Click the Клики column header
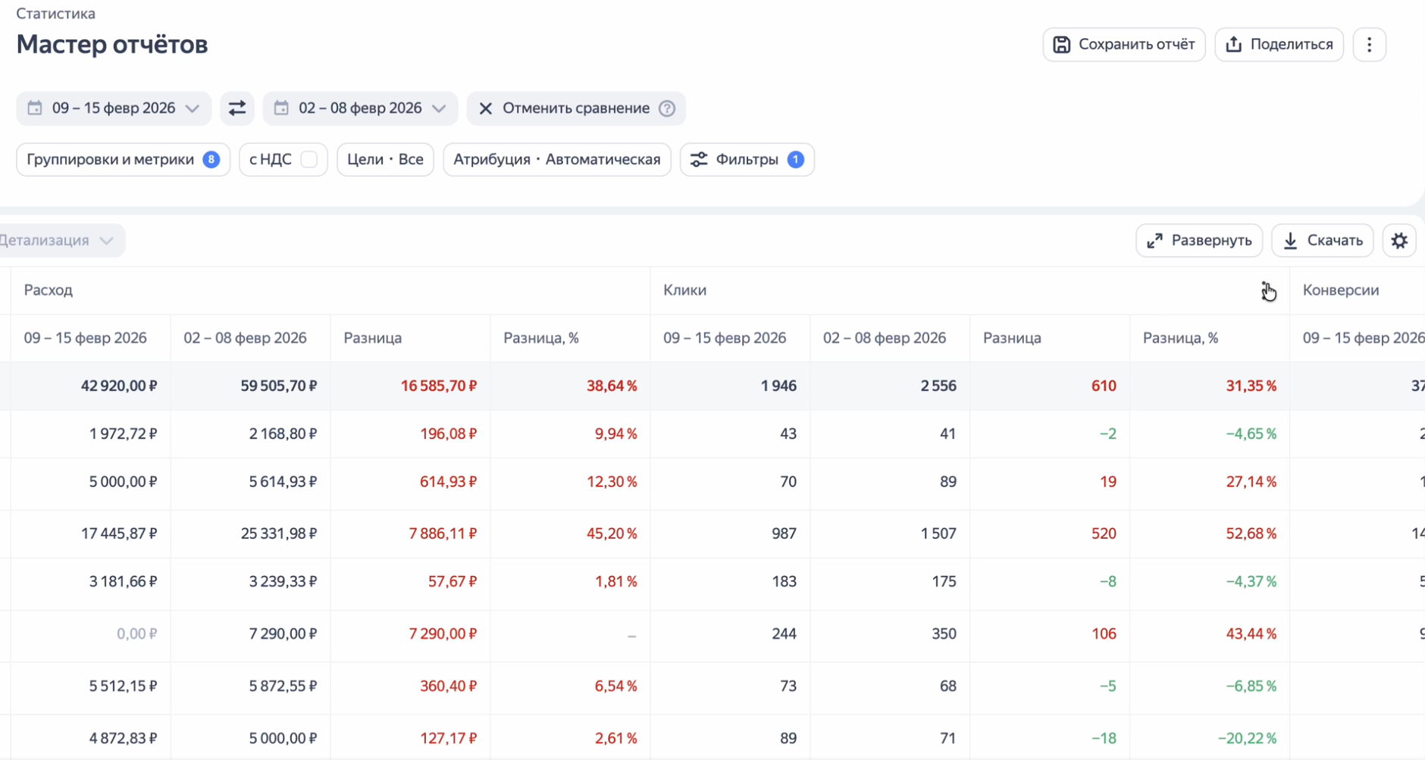 tap(684, 290)
